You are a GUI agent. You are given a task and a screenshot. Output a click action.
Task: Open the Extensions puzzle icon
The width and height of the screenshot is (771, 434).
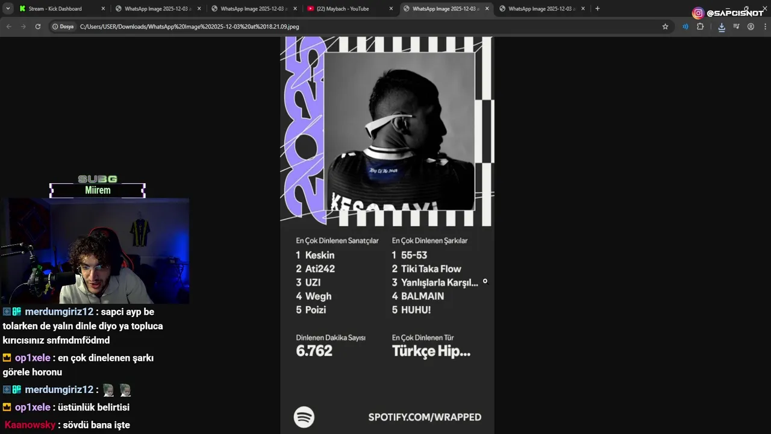pos(700,27)
